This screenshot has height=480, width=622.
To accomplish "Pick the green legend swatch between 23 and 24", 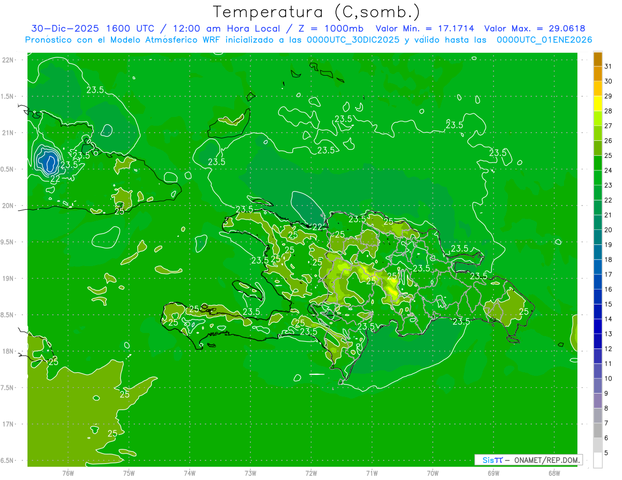I will point(598,178).
